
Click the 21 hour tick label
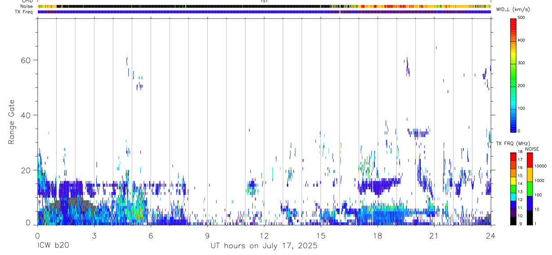coord(434,235)
